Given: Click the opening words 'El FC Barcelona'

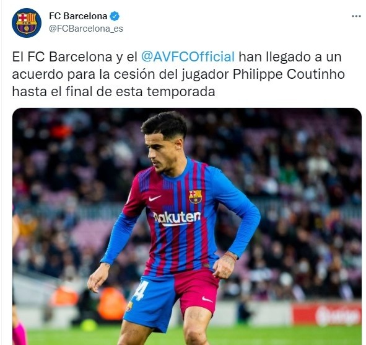Looking at the screenshot, I should 62,57.
